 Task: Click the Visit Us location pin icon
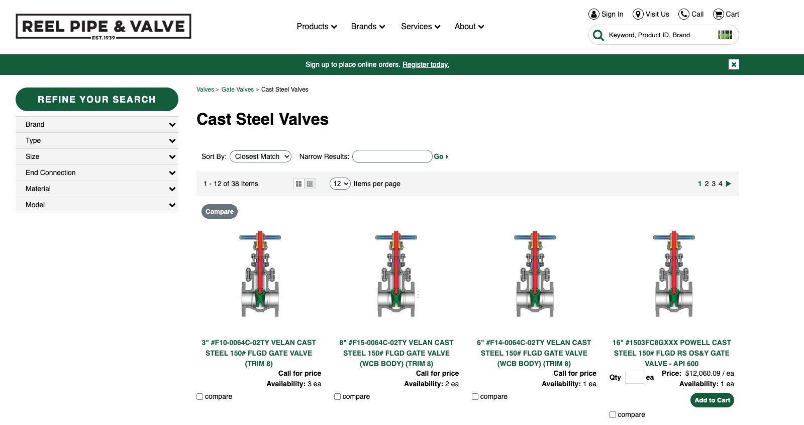638,14
